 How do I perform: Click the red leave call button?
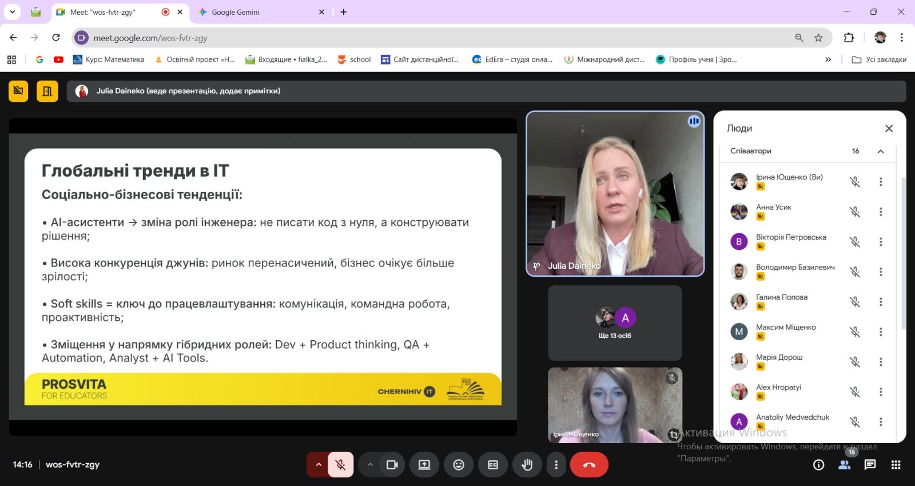(589, 465)
